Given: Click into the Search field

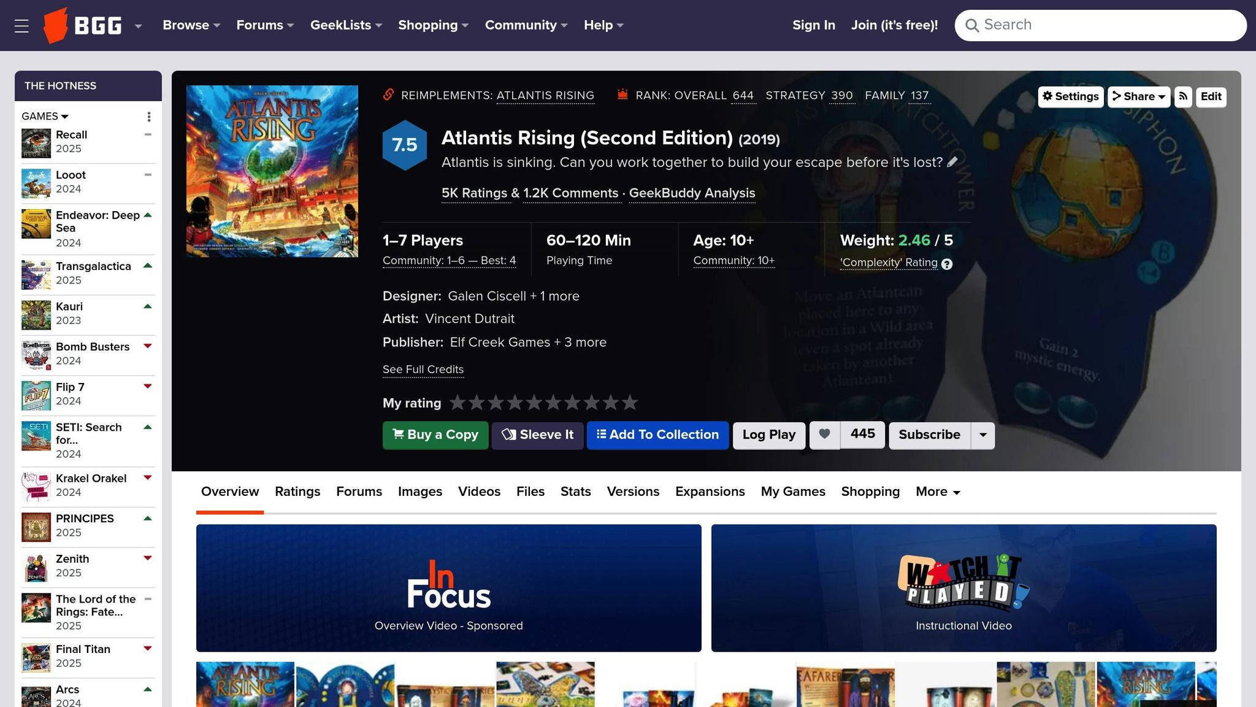Looking at the screenshot, I should click(x=1100, y=25).
